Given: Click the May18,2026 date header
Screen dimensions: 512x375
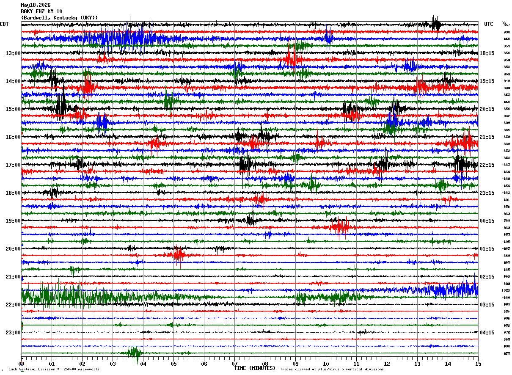Looking at the screenshot, I should pyautogui.click(x=36, y=5).
